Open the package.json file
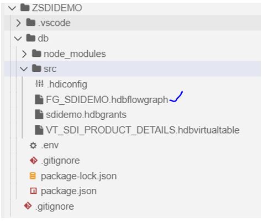Viewport: 263px width, 223px height. (69, 192)
